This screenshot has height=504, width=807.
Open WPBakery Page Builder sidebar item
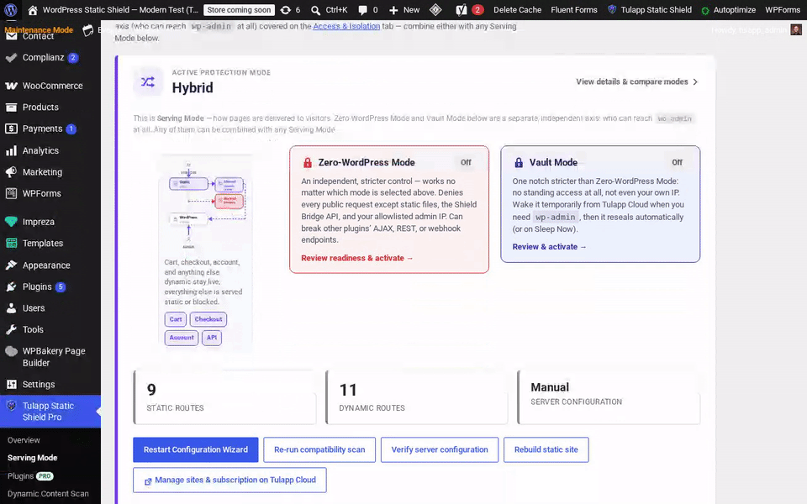(x=50, y=357)
